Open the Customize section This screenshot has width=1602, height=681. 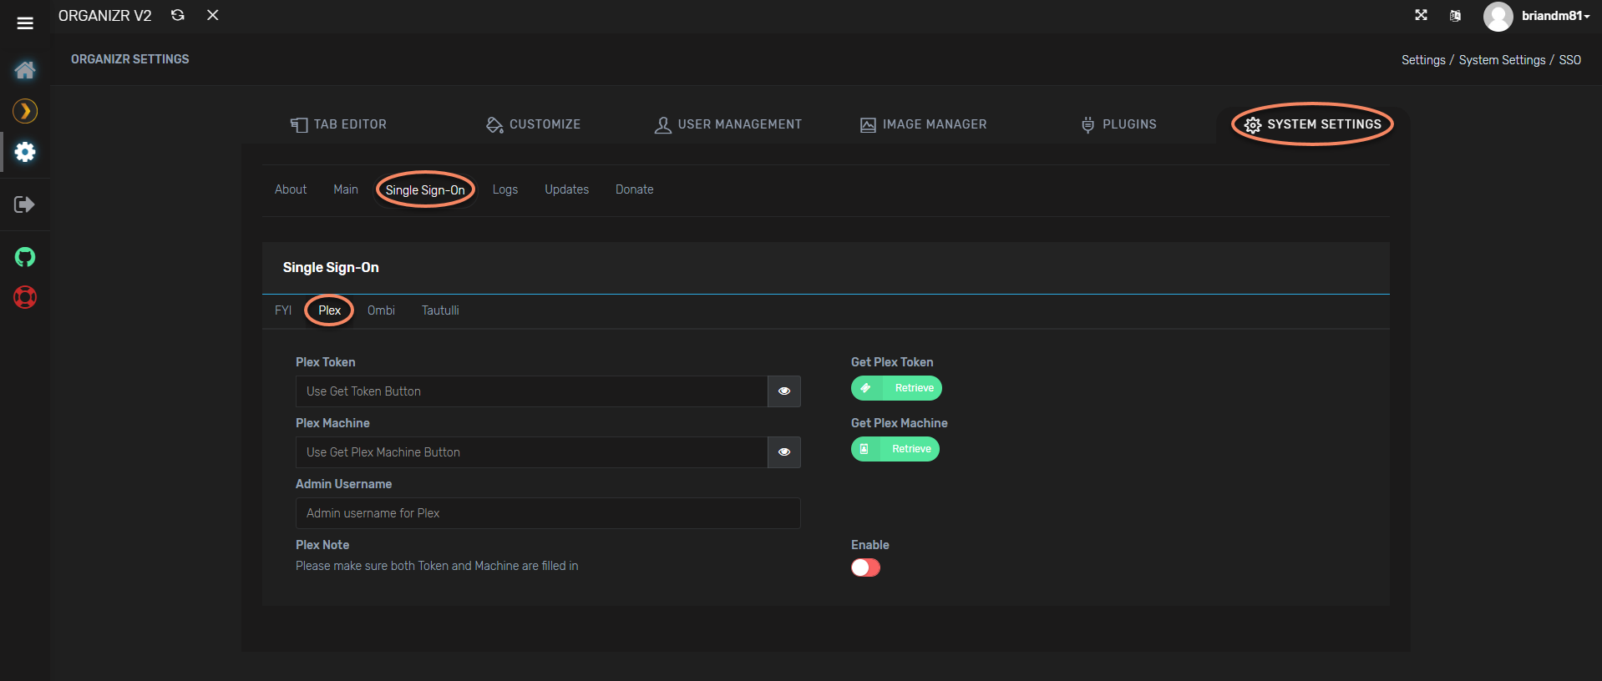533,124
